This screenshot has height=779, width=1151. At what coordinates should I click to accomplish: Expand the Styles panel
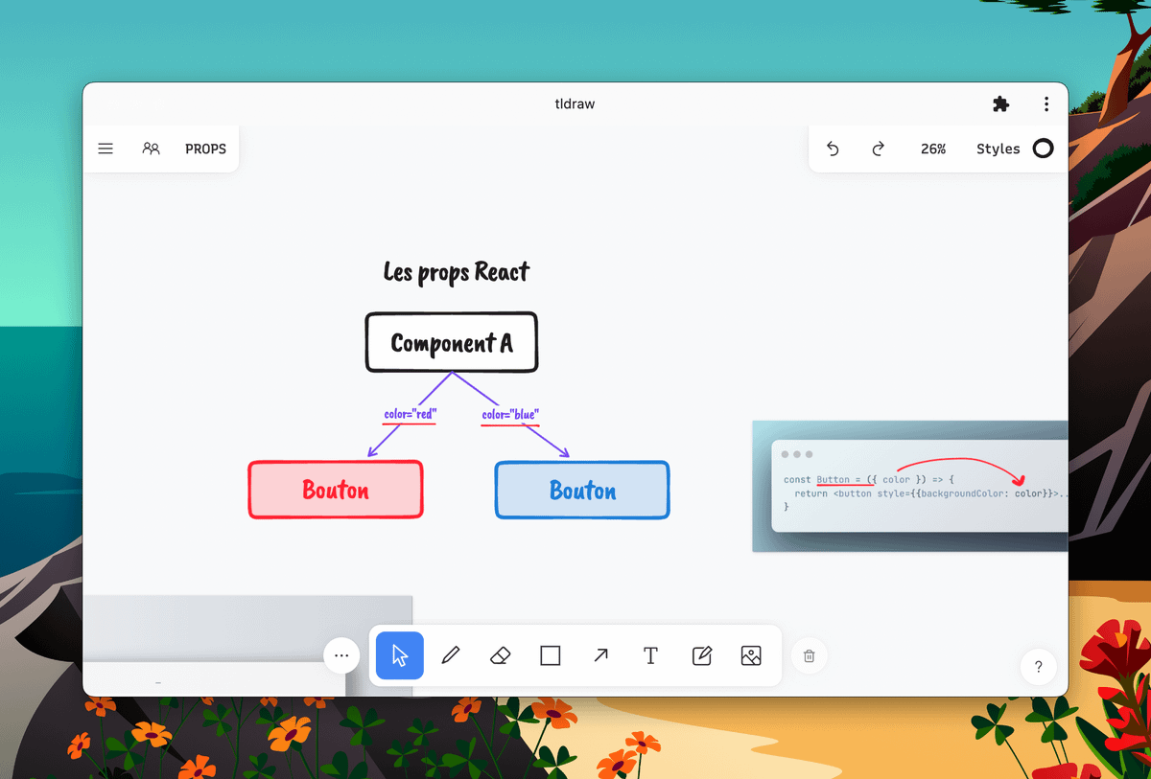coord(998,149)
